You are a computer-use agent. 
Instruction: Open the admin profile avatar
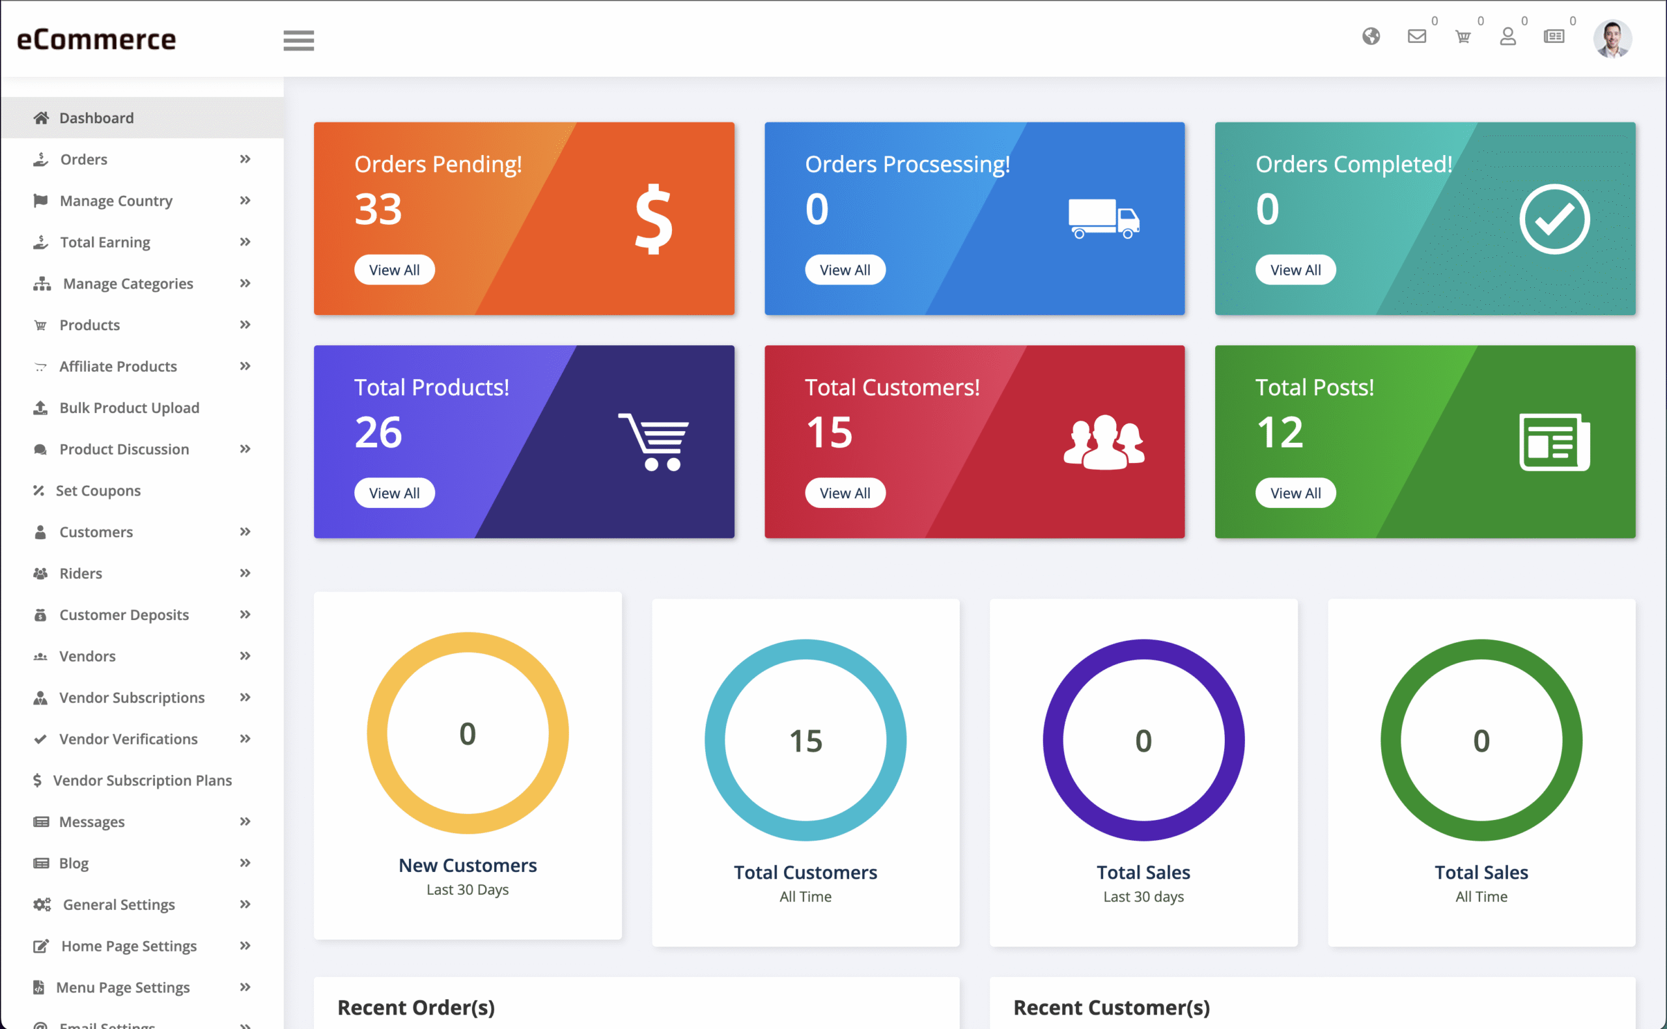pos(1612,38)
